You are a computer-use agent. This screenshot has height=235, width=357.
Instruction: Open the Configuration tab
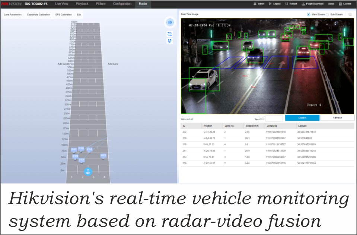point(122,4)
